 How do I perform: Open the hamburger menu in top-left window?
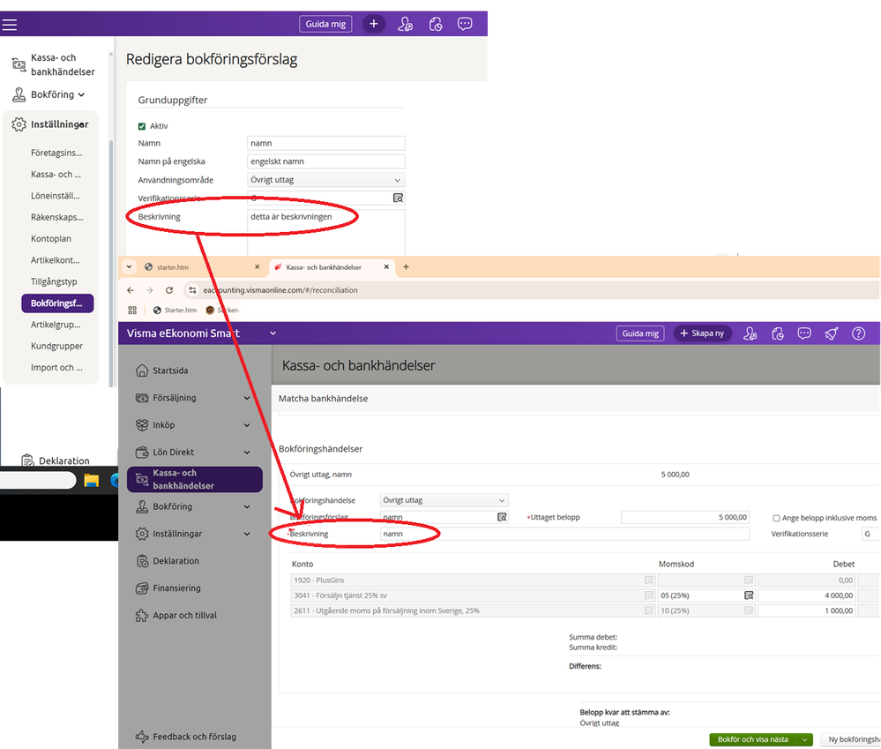tap(11, 25)
